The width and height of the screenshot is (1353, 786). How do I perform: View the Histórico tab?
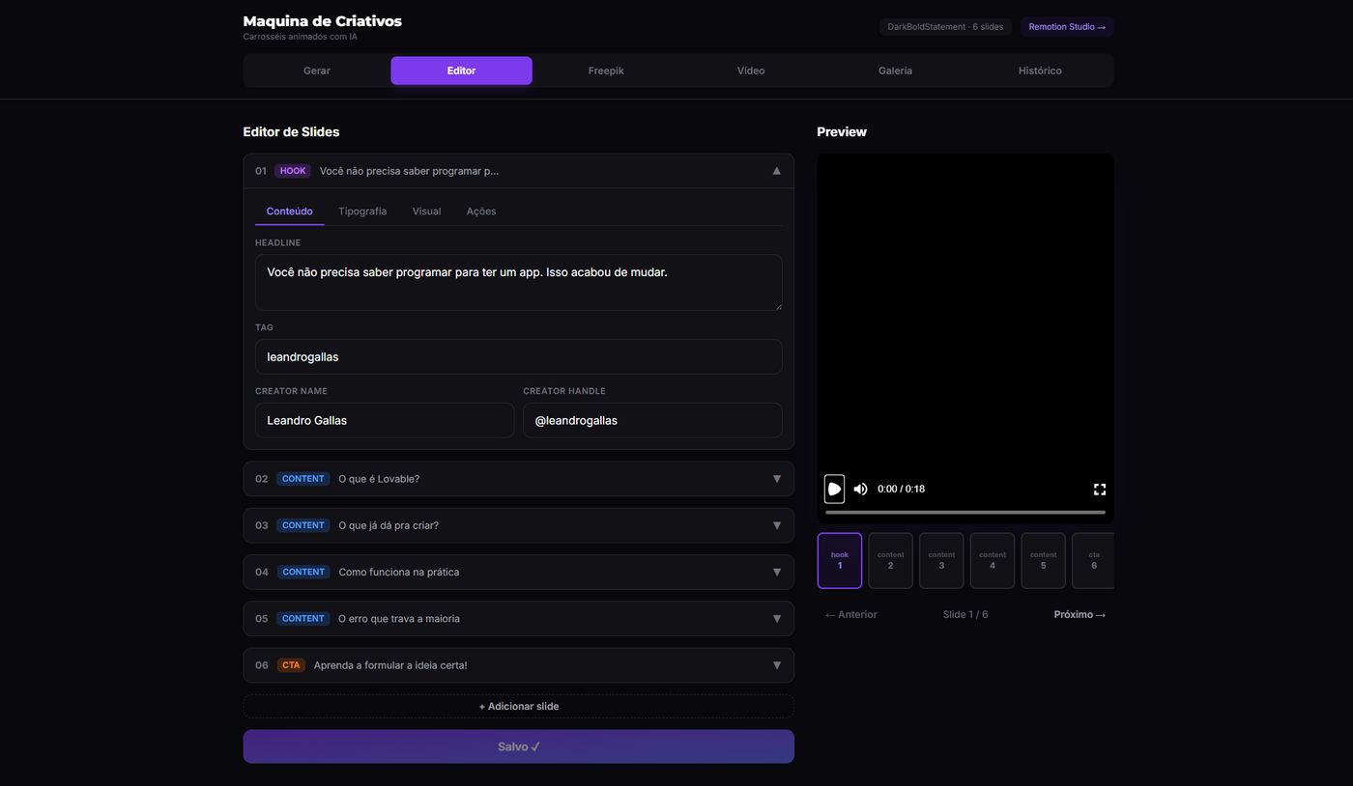click(x=1040, y=70)
